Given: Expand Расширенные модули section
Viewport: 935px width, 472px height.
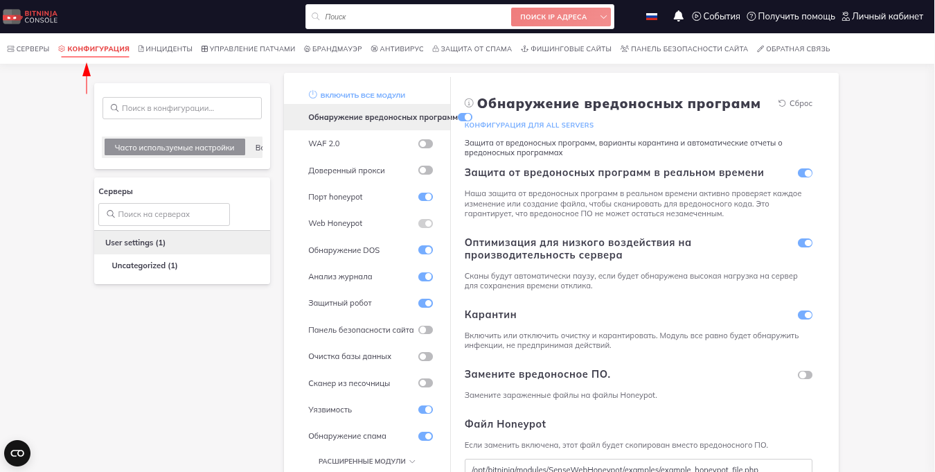Looking at the screenshot, I should [x=367, y=461].
